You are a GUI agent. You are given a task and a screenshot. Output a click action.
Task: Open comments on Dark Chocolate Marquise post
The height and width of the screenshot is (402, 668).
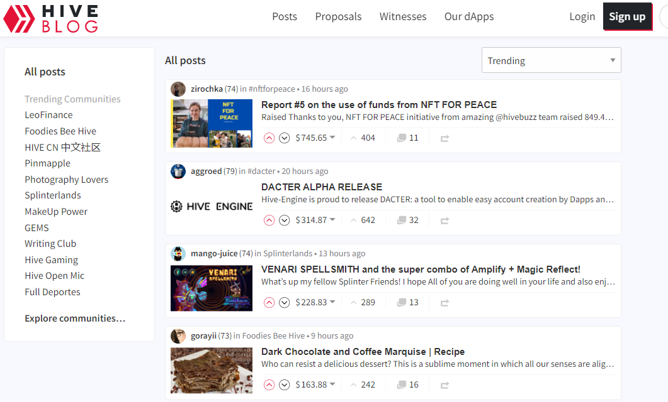point(408,384)
